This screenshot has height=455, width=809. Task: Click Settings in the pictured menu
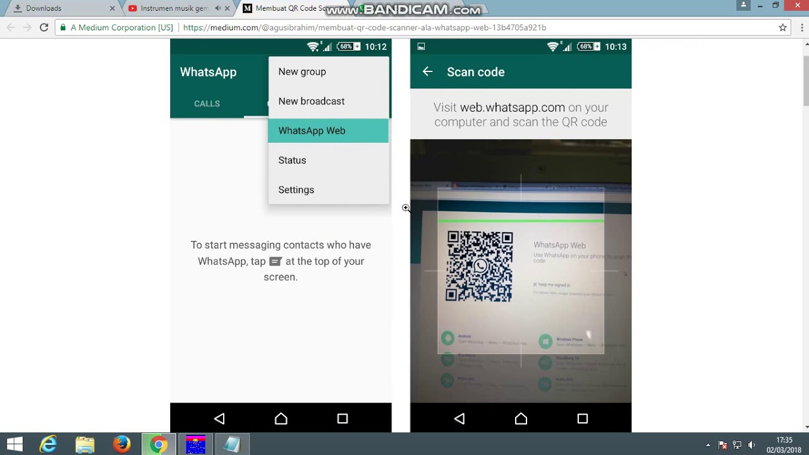pyautogui.click(x=296, y=190)
